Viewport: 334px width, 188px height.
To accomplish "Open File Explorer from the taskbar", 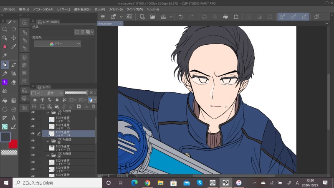I will click(160, 183).
